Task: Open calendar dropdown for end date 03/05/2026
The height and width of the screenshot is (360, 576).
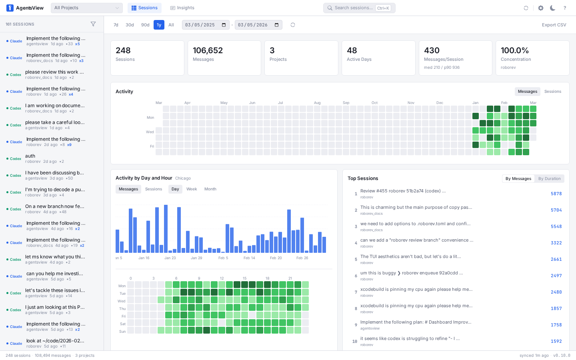Action: pos(277,25)
